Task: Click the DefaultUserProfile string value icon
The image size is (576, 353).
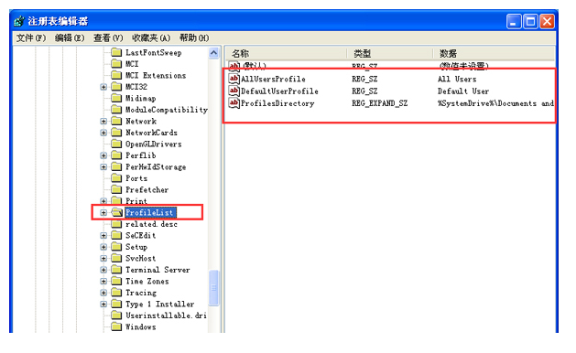Action: (x=234, y=91)
